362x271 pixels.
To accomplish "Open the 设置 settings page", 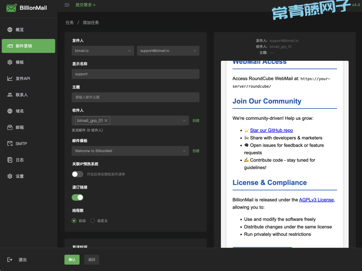I will tap(28, 176).
